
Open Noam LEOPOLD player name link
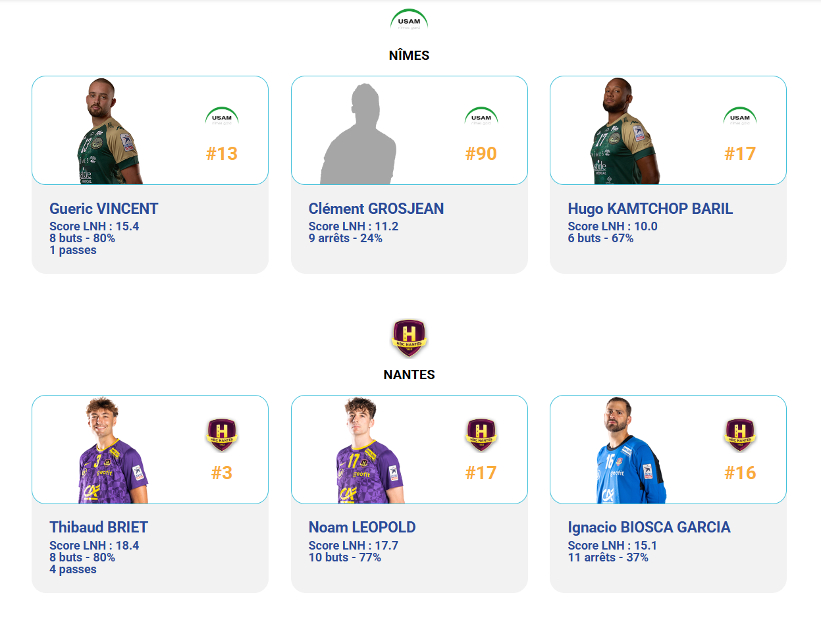pyautogui.click(x=362, y=527)
